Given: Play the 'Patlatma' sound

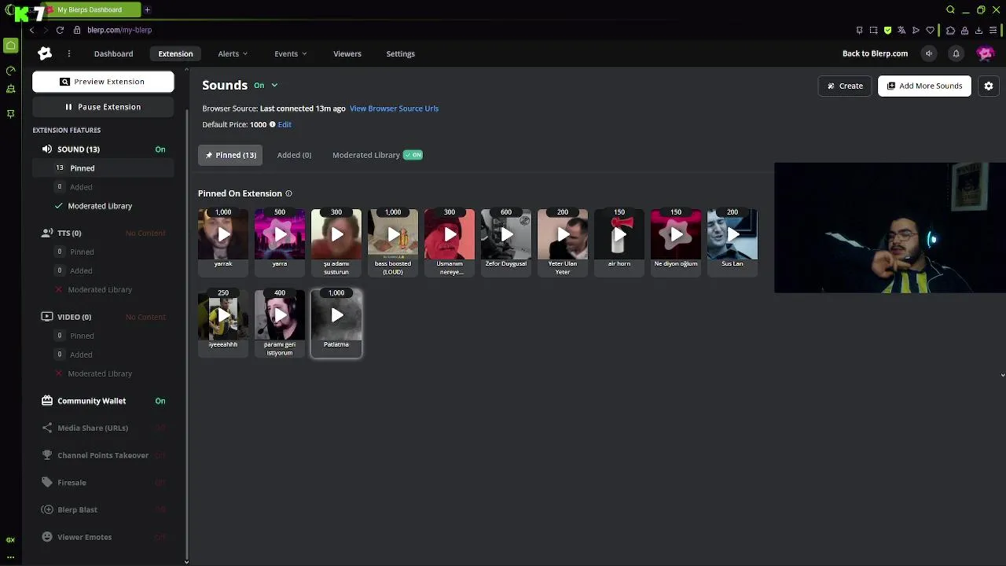Looking at the screenshot, I should 336,315.
